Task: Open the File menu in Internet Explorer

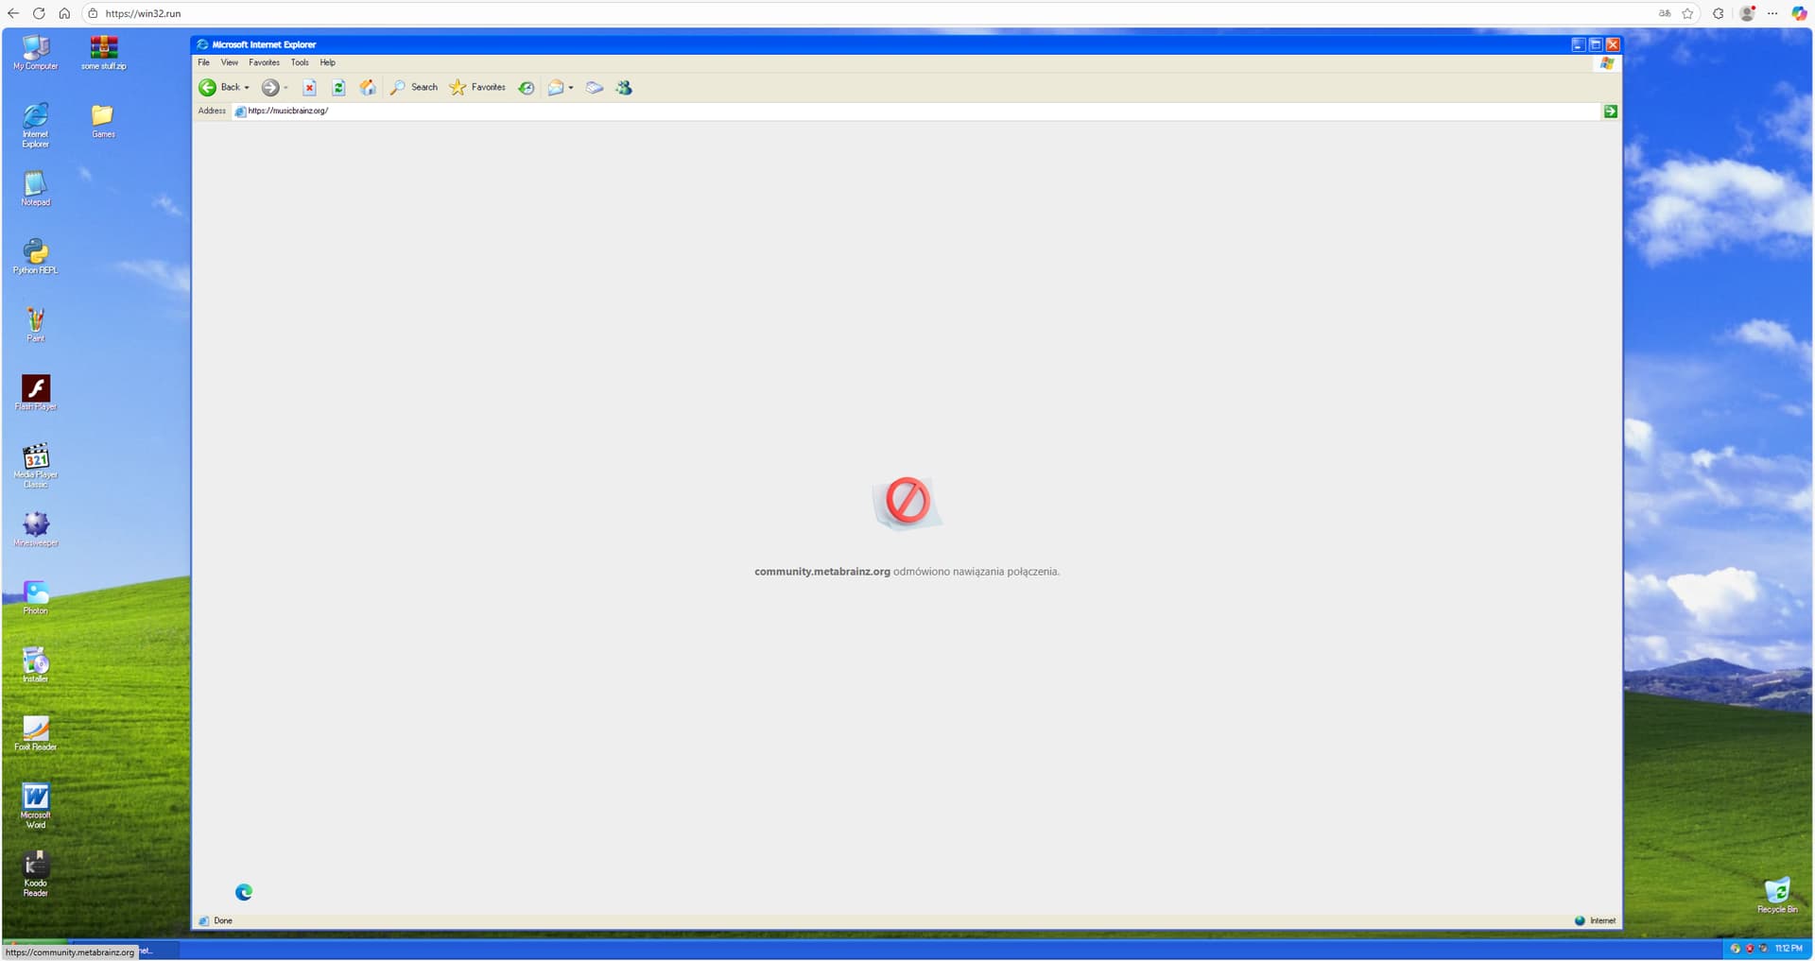Action: (204, 62)
